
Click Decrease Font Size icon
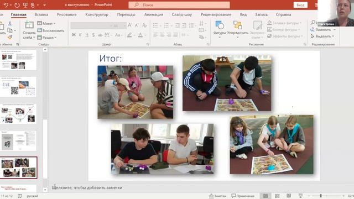[x=137, y=25]
